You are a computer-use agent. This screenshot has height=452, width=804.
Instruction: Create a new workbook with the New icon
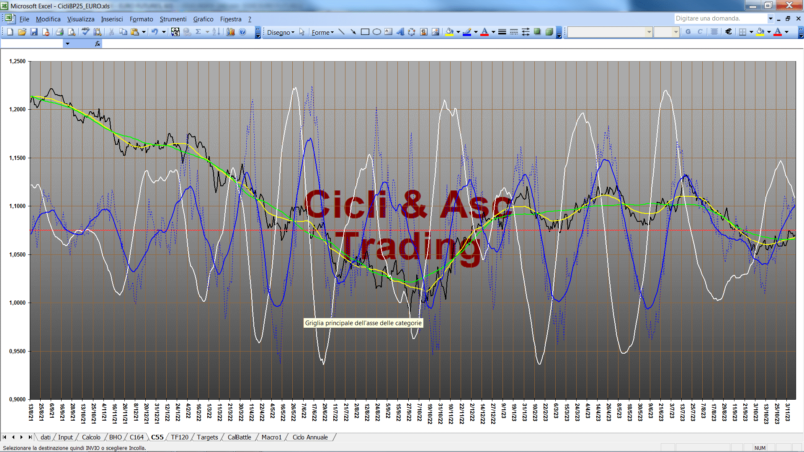pyautogui.click(x=10, y=32)
